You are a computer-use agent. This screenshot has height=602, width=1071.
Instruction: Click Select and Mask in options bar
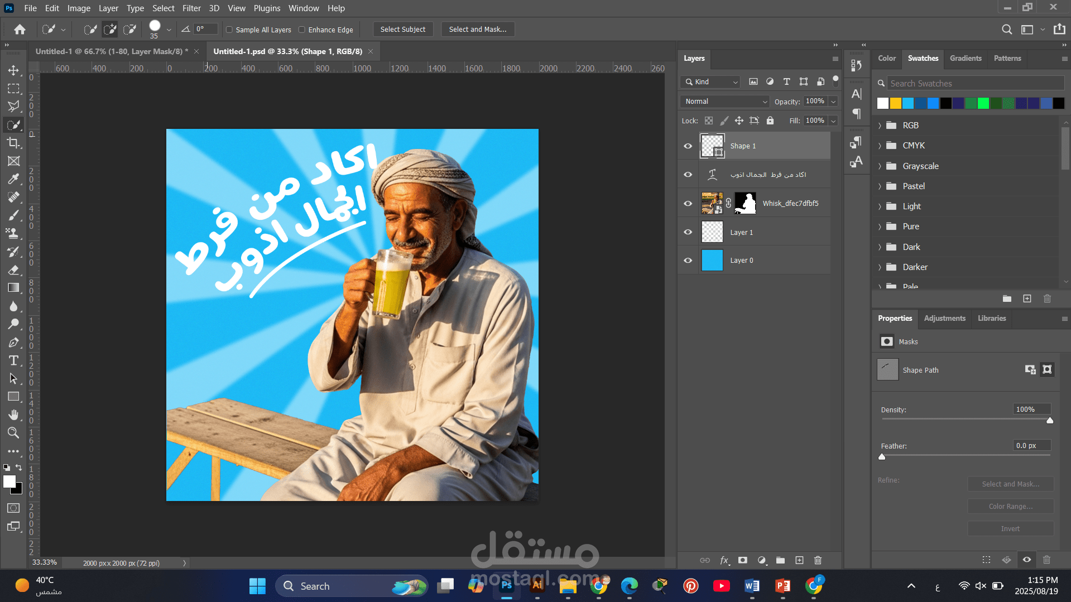tap(477, 30)
